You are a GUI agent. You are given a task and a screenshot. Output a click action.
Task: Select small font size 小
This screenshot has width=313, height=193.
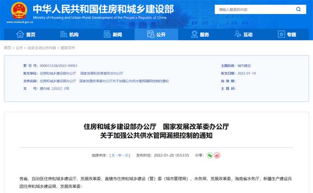pyautogui.click(x=127, y=155)
